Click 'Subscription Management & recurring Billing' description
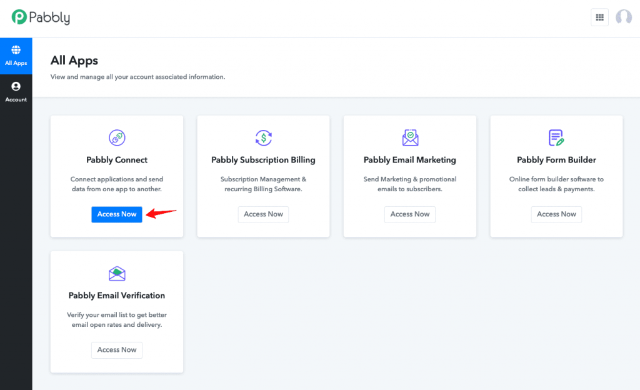The width and height of the screenshot is (640, 390). 263,184
